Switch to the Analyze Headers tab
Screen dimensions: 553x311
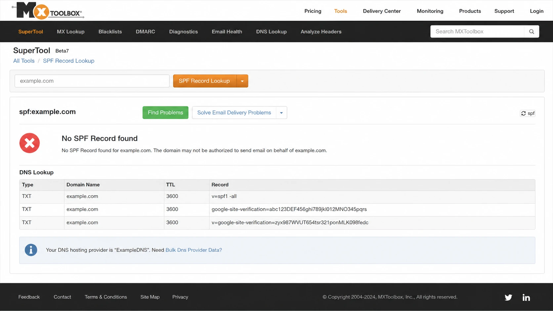tap(321, 32)
